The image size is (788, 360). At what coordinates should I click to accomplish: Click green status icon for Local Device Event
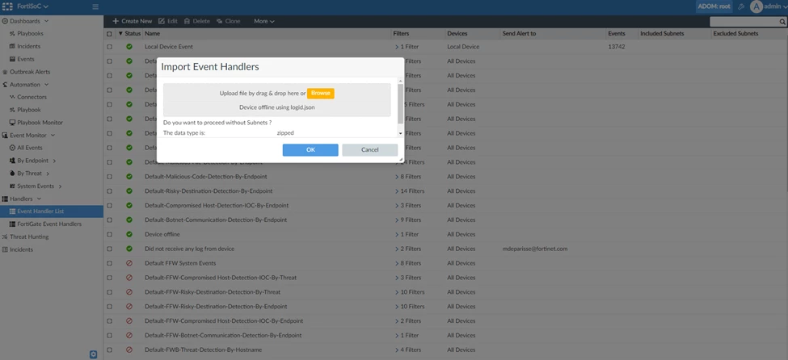[129, 47]
